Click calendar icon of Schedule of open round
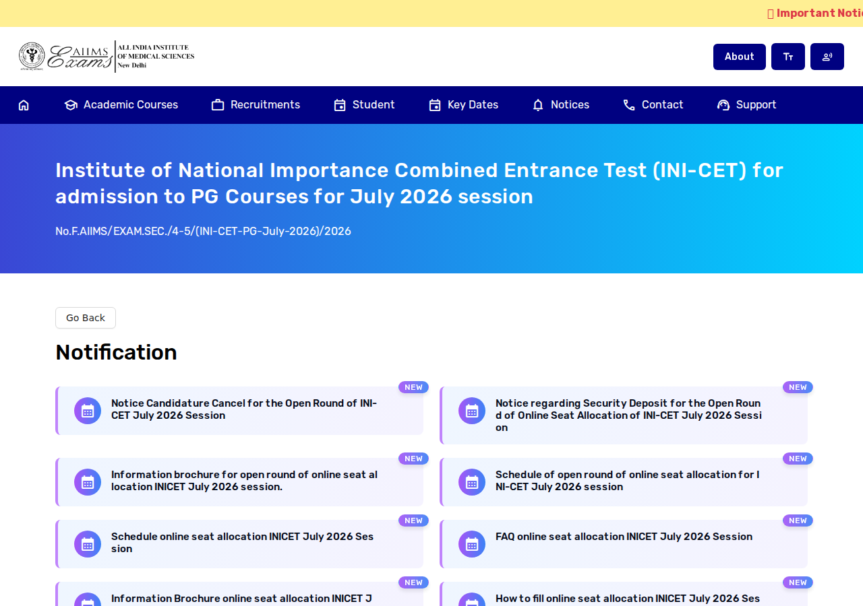863x606 pixels. coord(472,482)
